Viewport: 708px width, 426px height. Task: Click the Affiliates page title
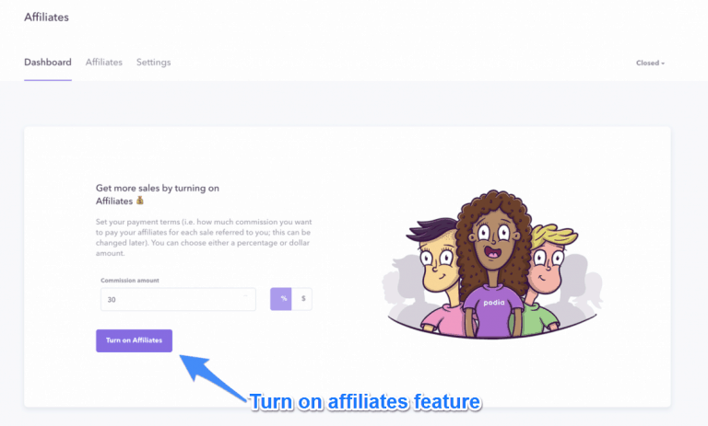[46, 17]
